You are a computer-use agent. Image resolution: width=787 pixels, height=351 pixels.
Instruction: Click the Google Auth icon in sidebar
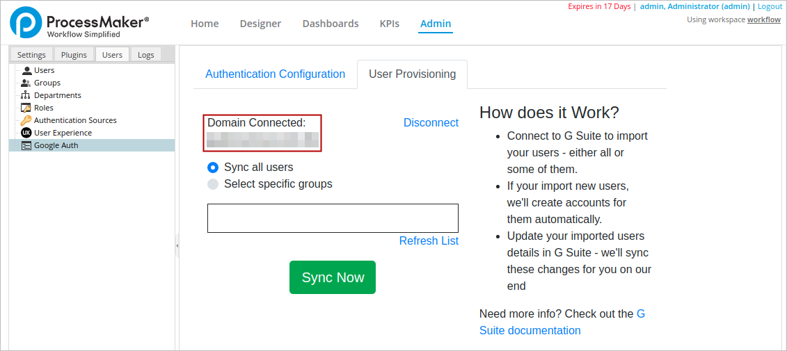pyautogui.click(x=26, y=145)
